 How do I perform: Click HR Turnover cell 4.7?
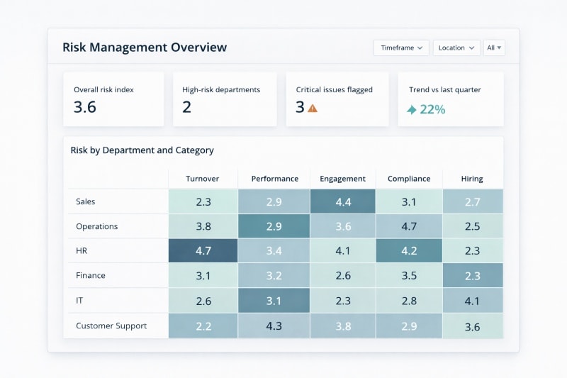[203, 250]
